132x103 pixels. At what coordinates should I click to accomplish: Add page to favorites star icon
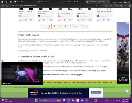click(101, 6)
